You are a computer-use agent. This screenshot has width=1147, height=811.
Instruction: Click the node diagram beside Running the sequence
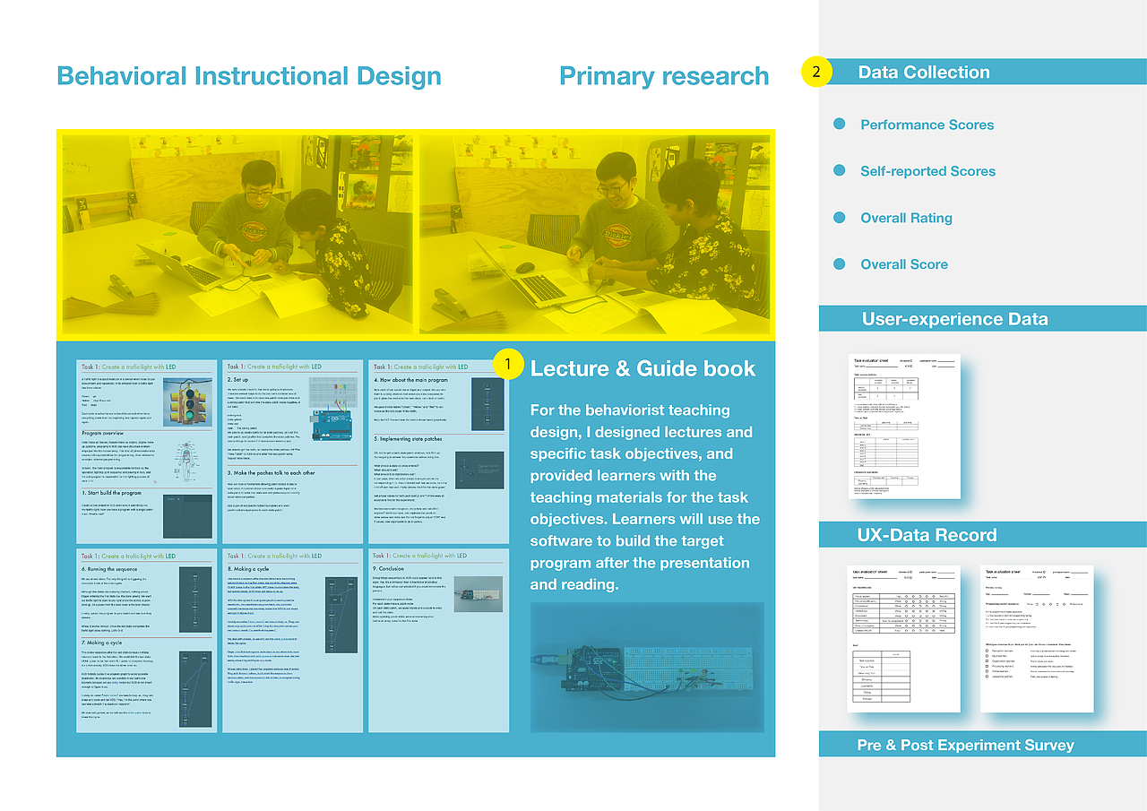194,600
